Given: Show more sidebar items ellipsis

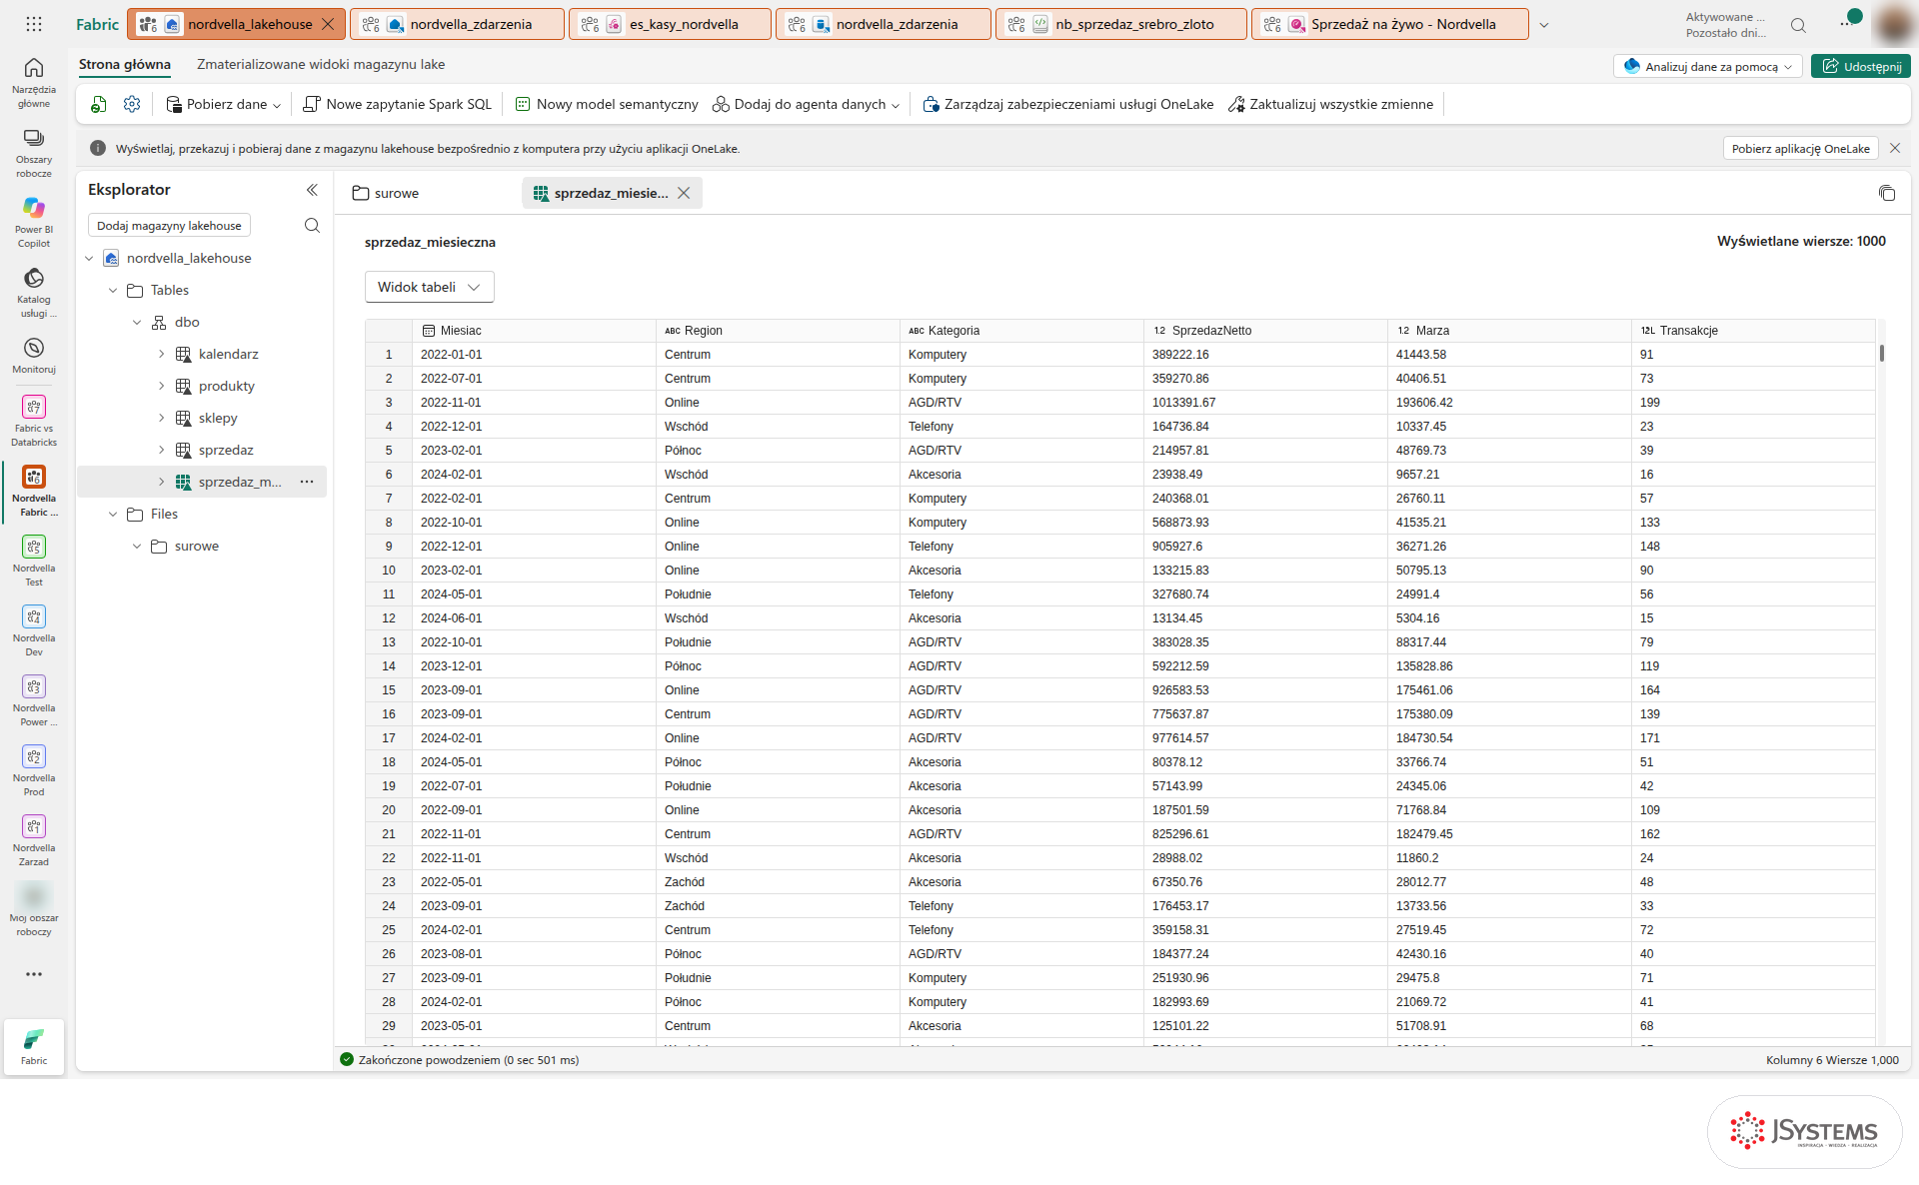Looking at the screenshot, I should tap(34, 974).
